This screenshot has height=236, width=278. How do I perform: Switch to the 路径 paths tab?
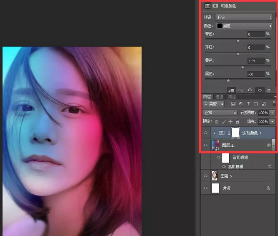232,97
